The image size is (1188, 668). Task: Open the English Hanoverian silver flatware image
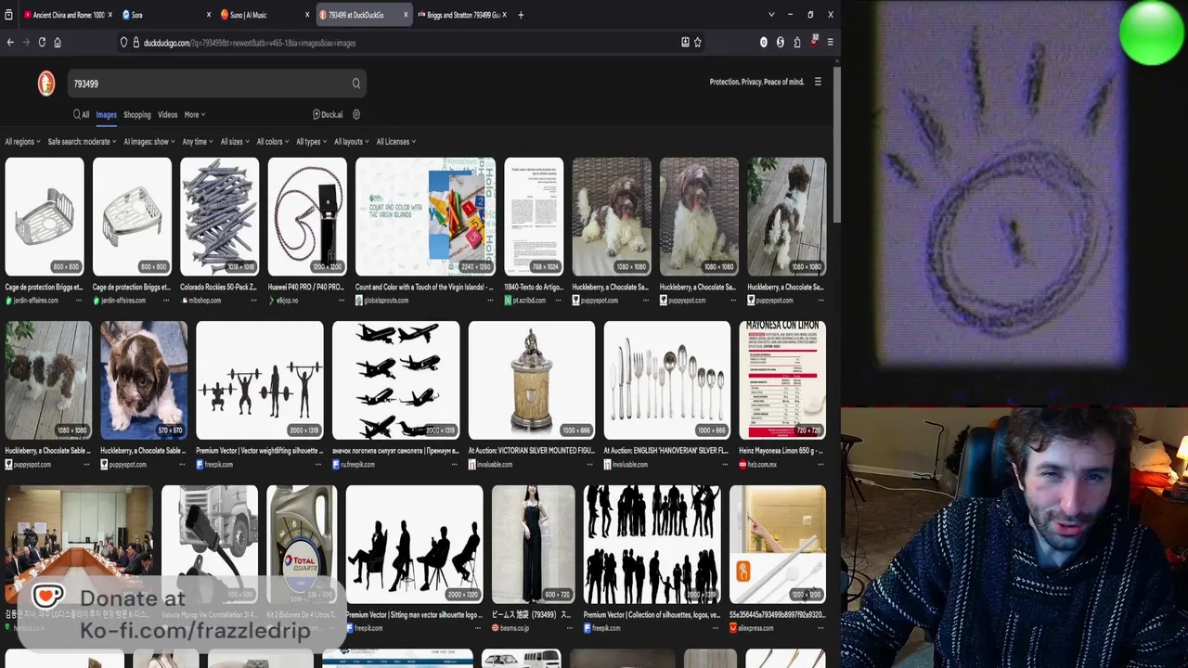click(x=667, y=380)
